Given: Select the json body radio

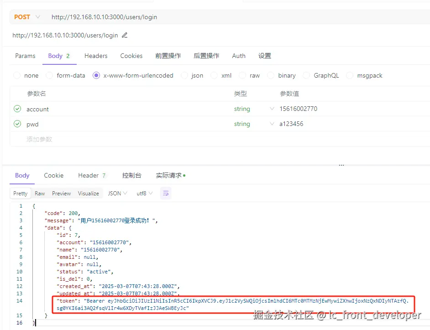Looking at the screenshot, I should 184,75.
